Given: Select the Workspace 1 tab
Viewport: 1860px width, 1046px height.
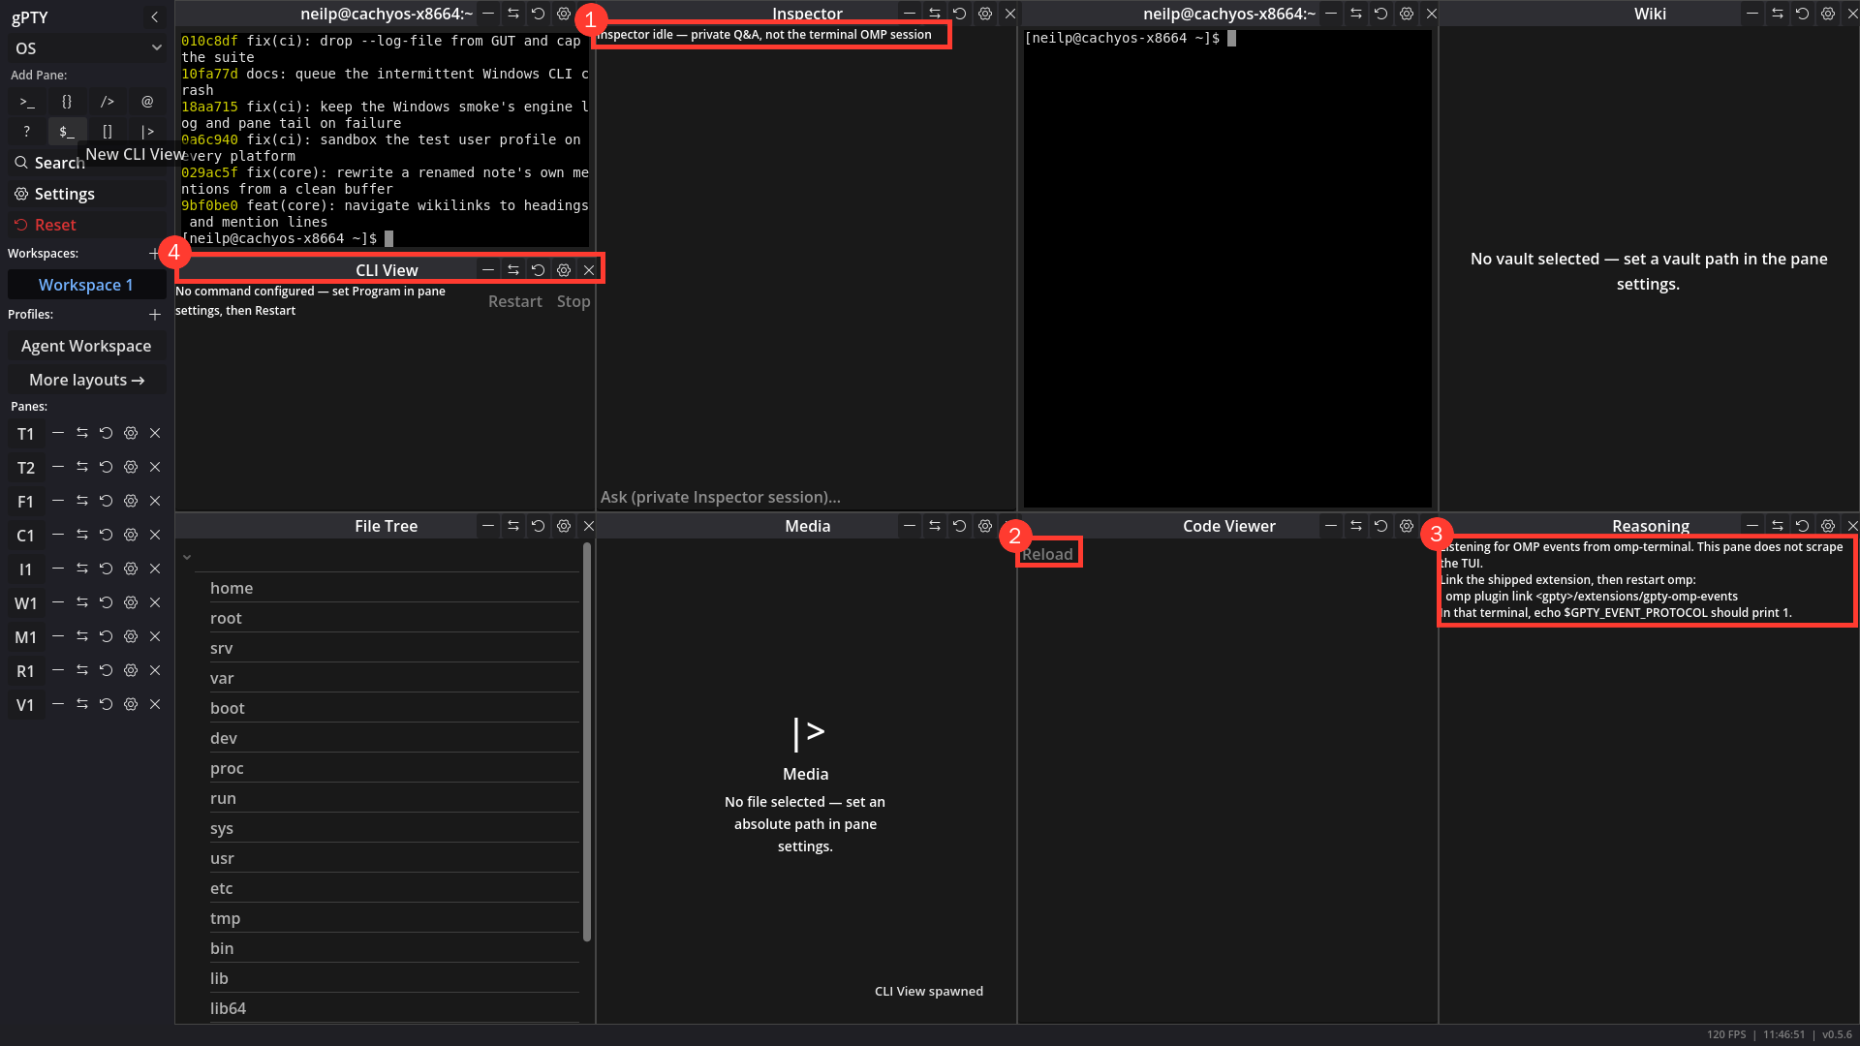Looking at the screenshot, I should [86, 285].
